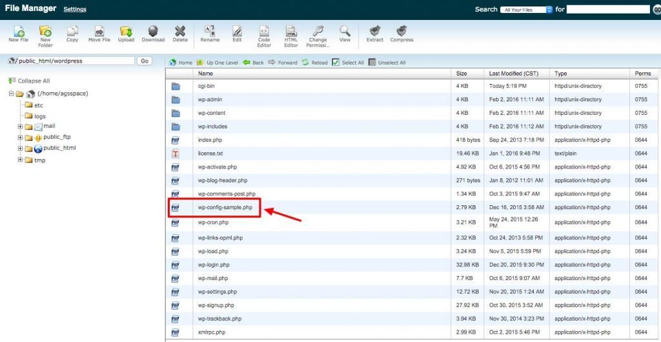Click the Delete toolbar icon
This screenshot has height=342, width=661.
[180, 34]
